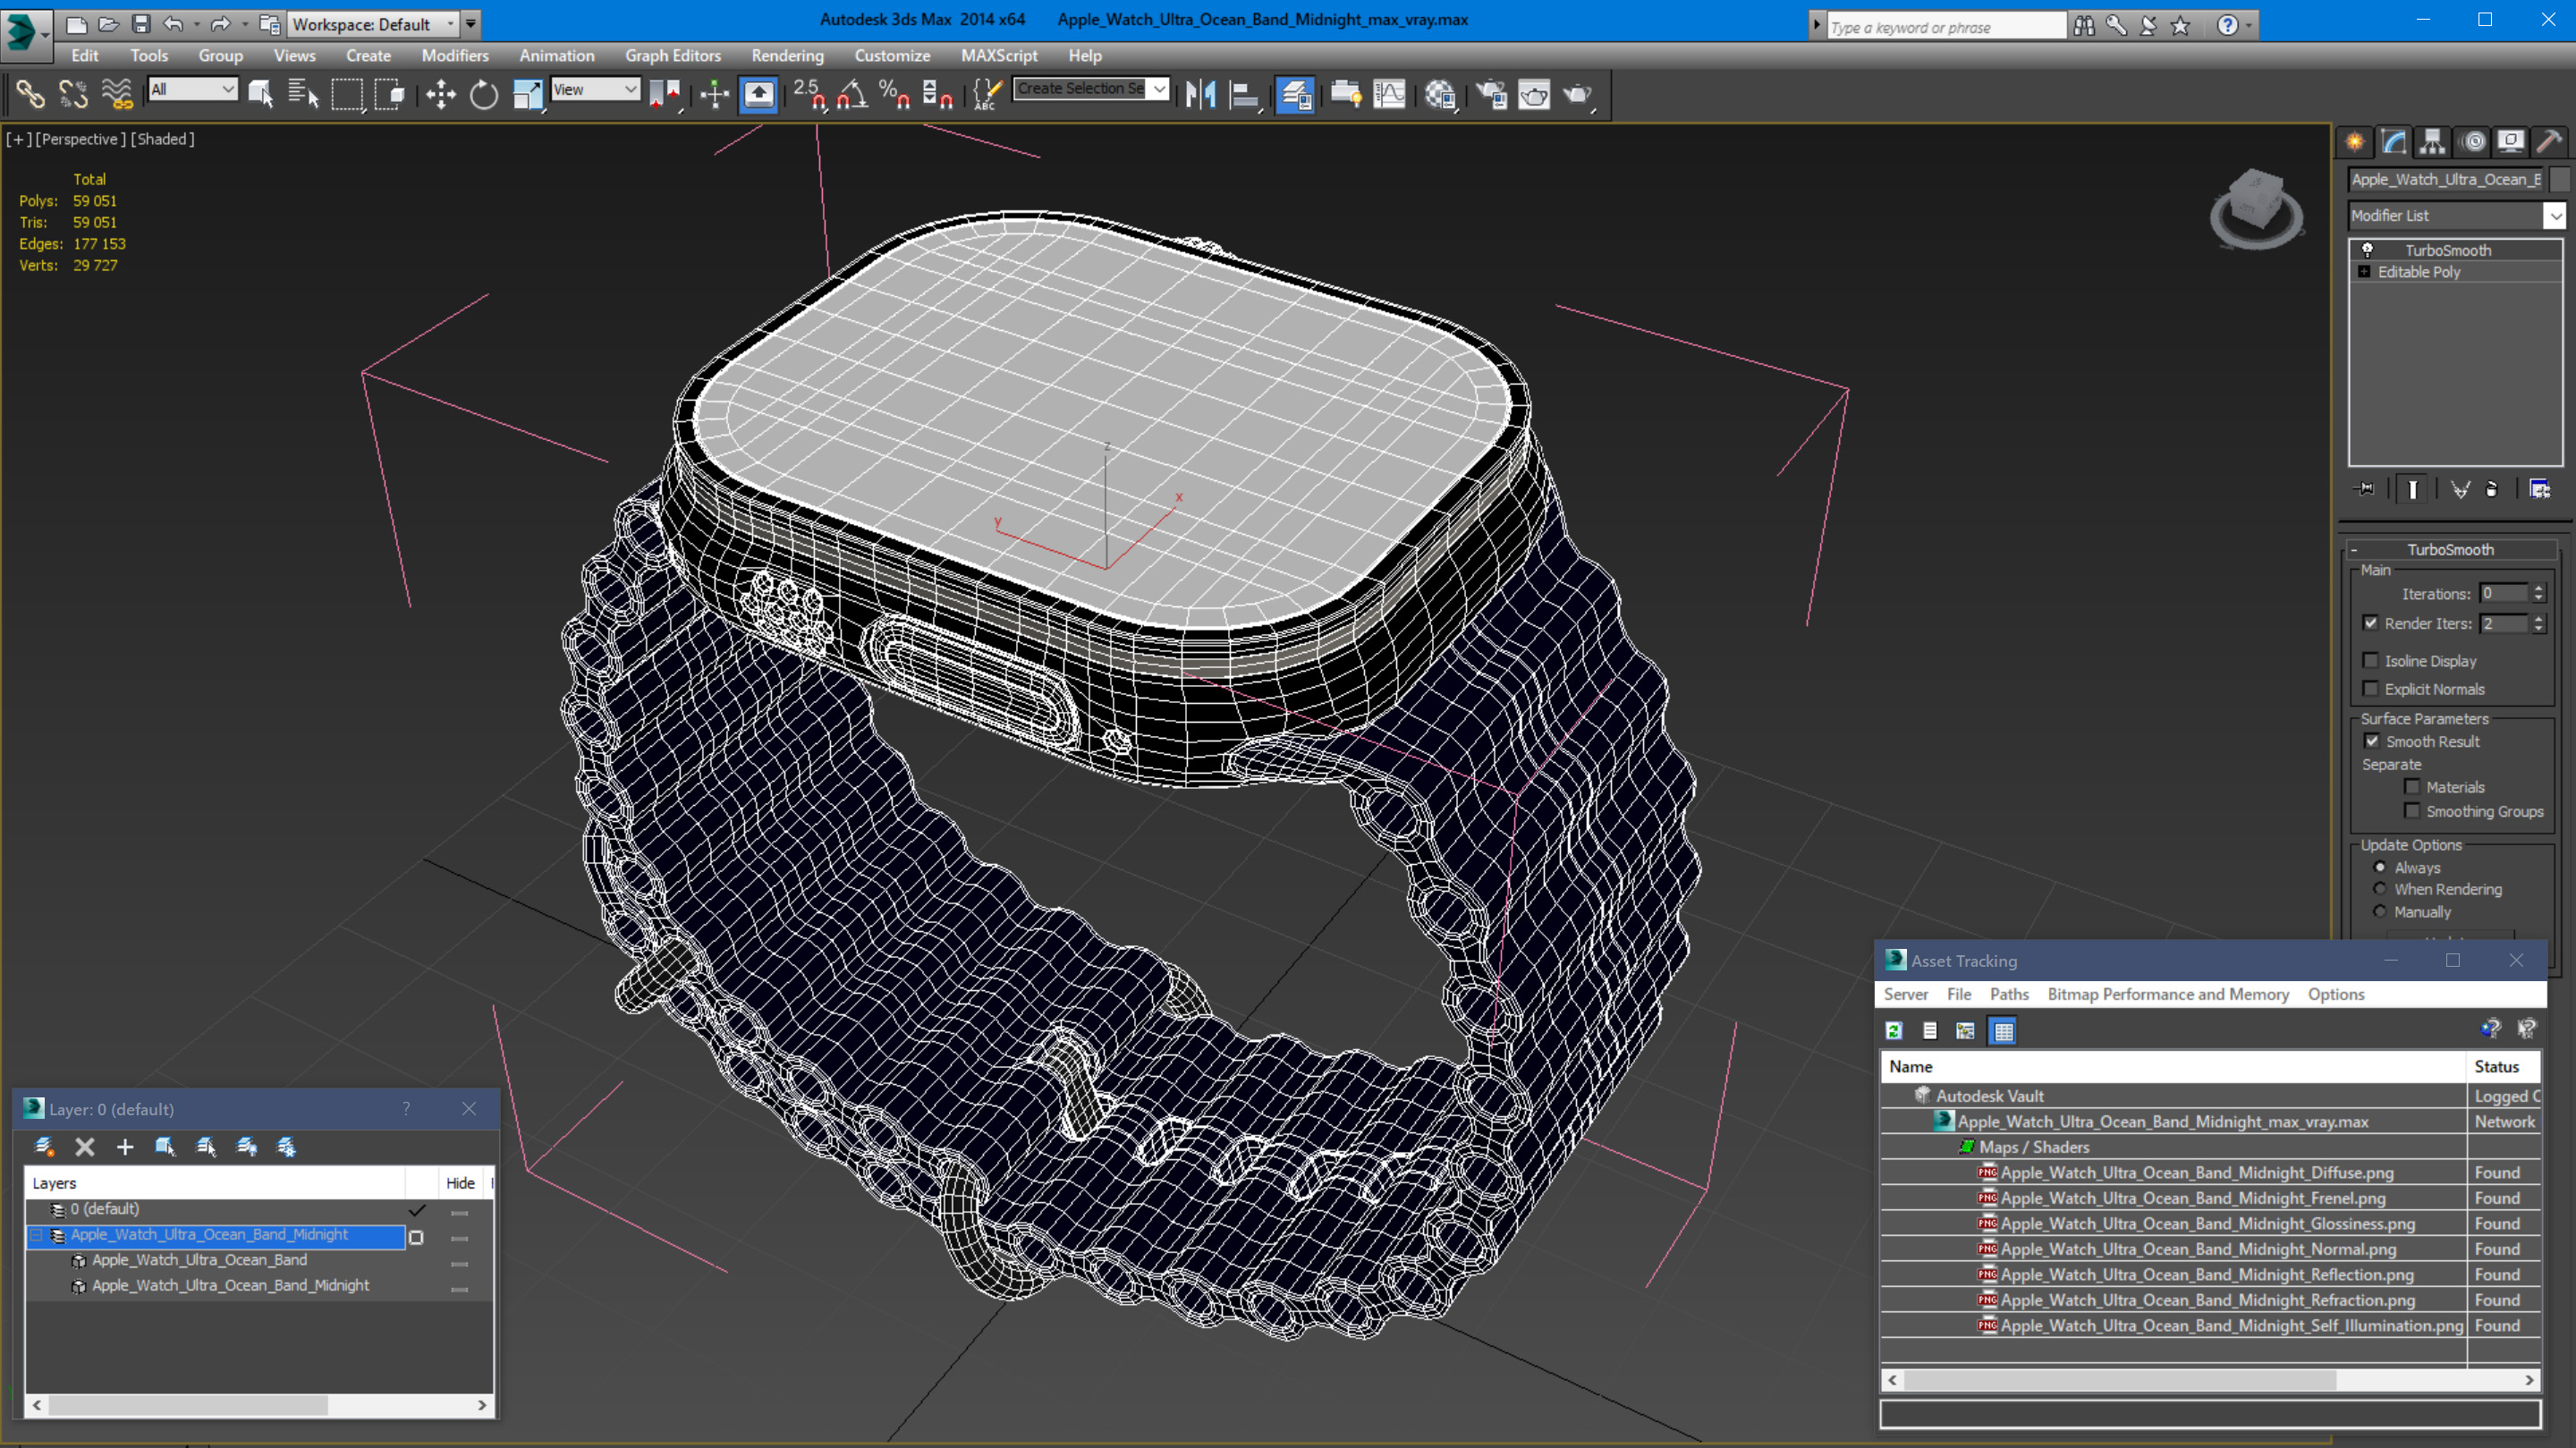Enable Separate by Smoothing Groups checkbox
2576x1448 pixels.
click(x=2412, y=810)
